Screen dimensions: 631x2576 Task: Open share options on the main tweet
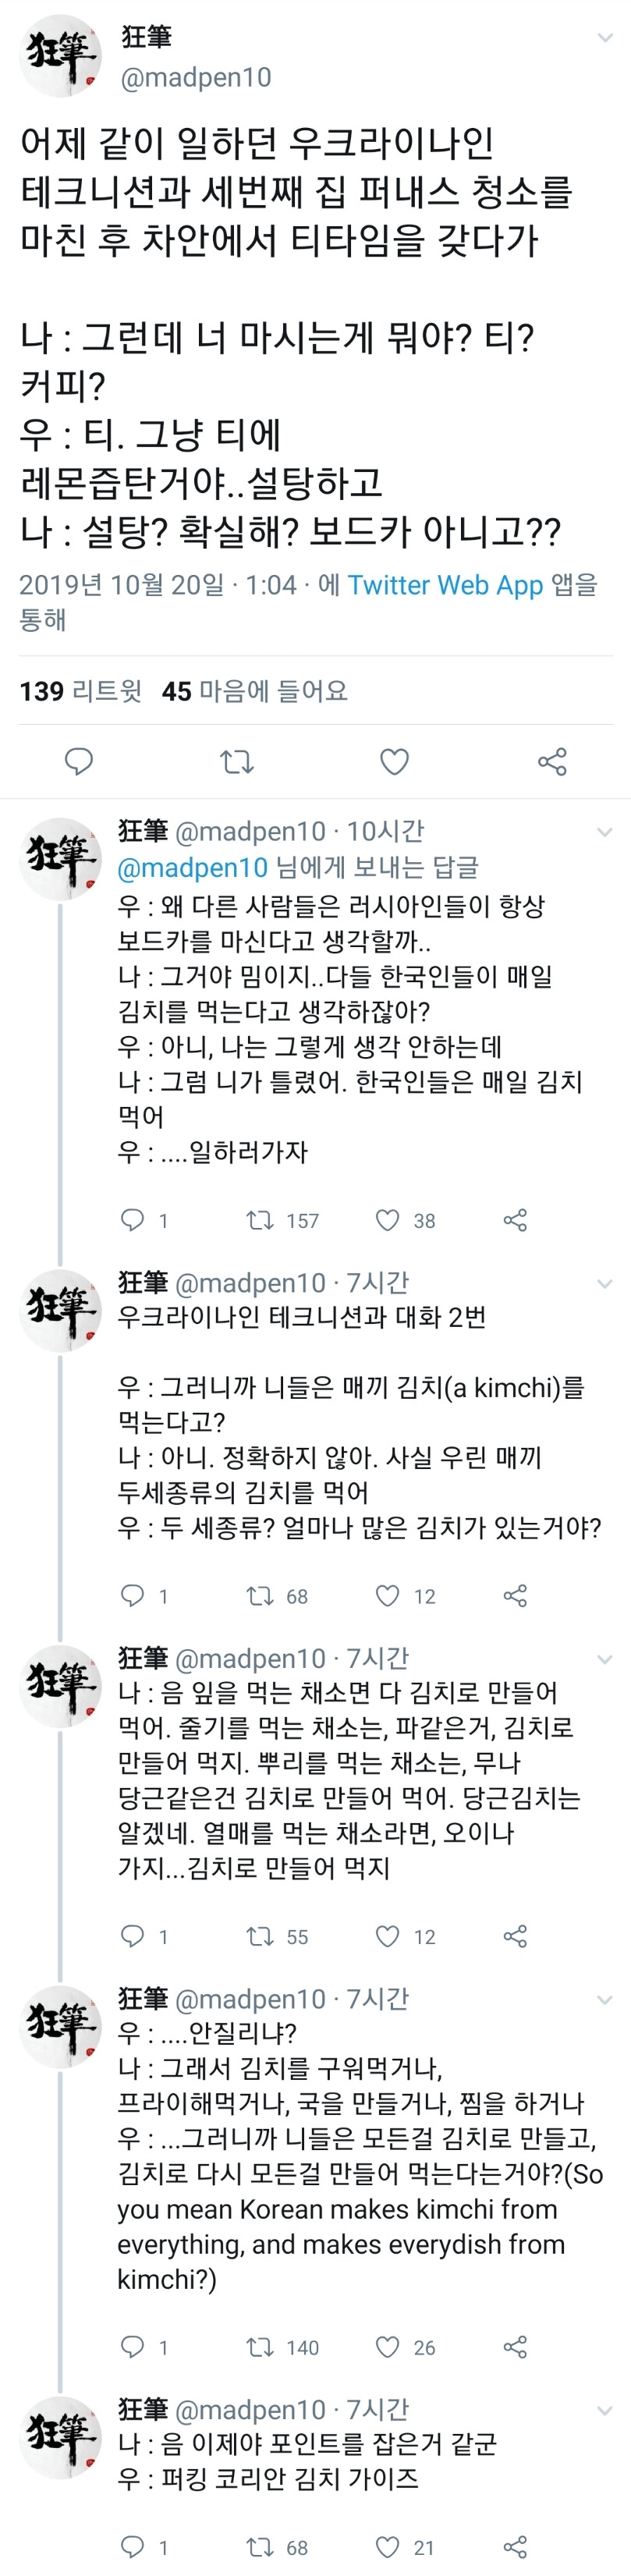coord(552,762)
